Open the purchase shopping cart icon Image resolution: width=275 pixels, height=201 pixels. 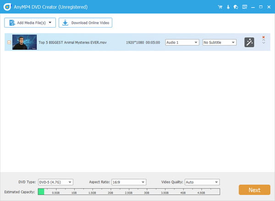pos(220,7)
